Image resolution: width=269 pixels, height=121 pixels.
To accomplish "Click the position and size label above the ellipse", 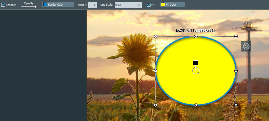I will (x=195, y=31).
